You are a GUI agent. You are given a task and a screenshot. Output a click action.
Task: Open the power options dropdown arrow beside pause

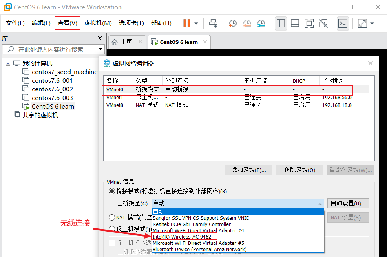196,24
